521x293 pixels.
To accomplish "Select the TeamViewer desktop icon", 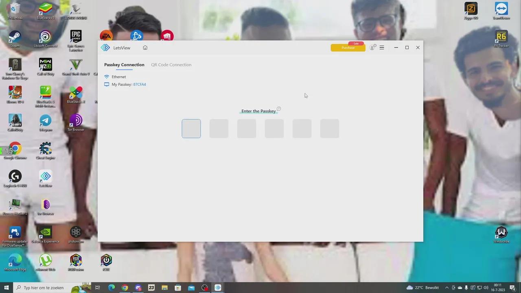I will (501, 11).
